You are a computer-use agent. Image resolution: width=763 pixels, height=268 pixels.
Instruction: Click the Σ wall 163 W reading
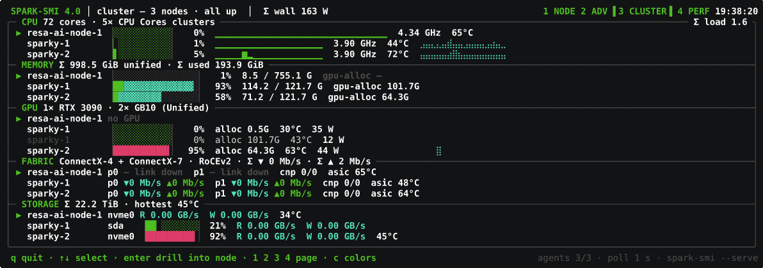pos(295,11)
